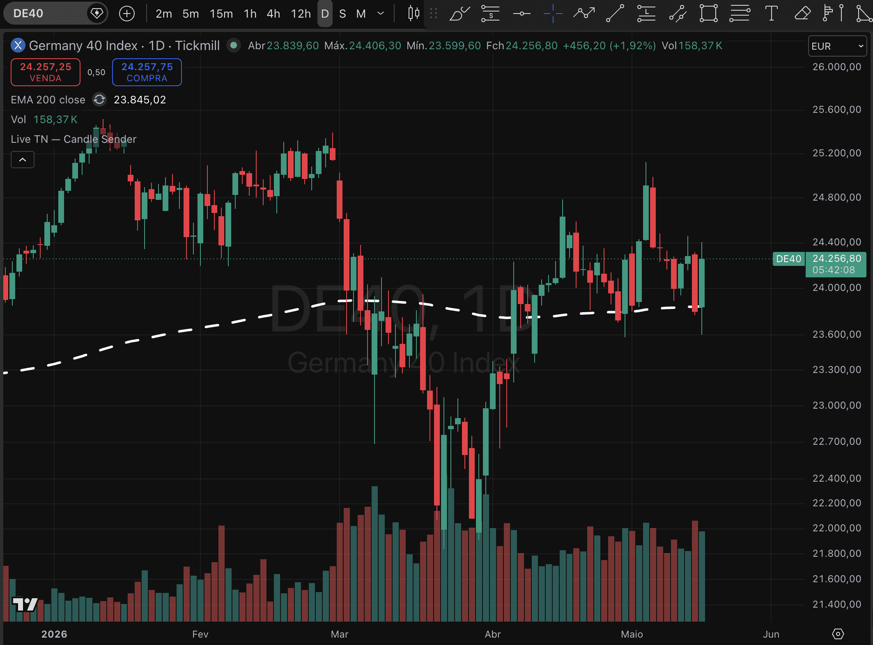This screenshot has height=645, width=873.
Task: Select the Text annotation tool
Action: pyautogui.click(x=772, y=14)
